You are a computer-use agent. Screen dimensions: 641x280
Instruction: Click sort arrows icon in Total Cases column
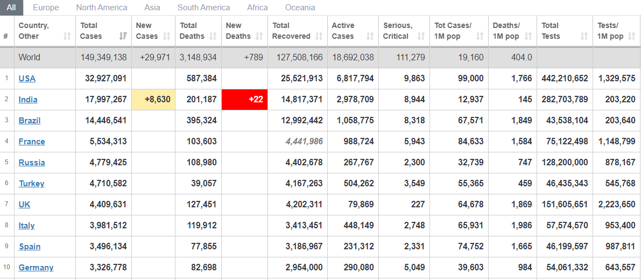(x=123, y=37)
